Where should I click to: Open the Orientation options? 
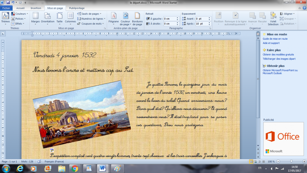[x=48, y=18]
